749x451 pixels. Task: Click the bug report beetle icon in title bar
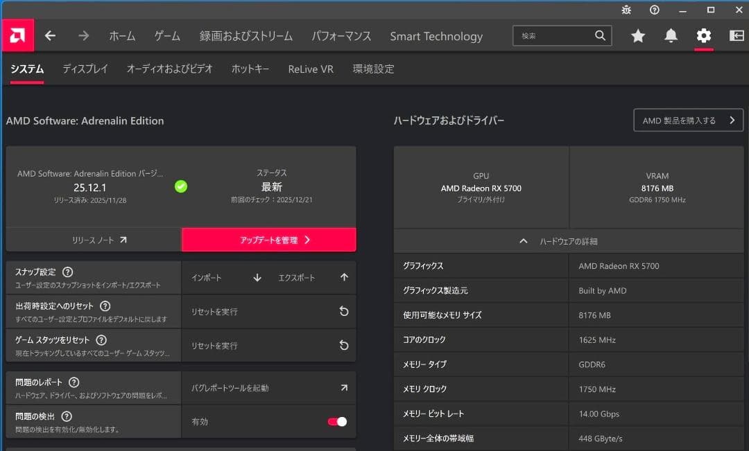click(x=626, y=10)
